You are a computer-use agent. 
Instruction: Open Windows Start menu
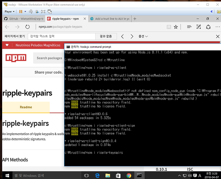[7, 176]
